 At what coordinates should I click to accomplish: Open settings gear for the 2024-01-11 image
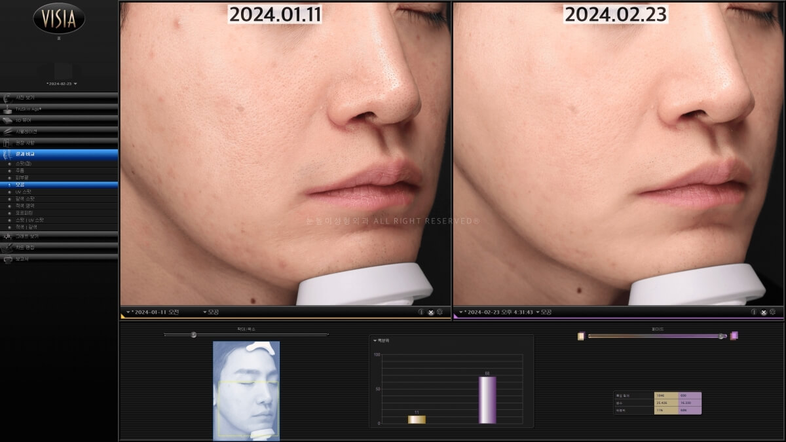440,312
